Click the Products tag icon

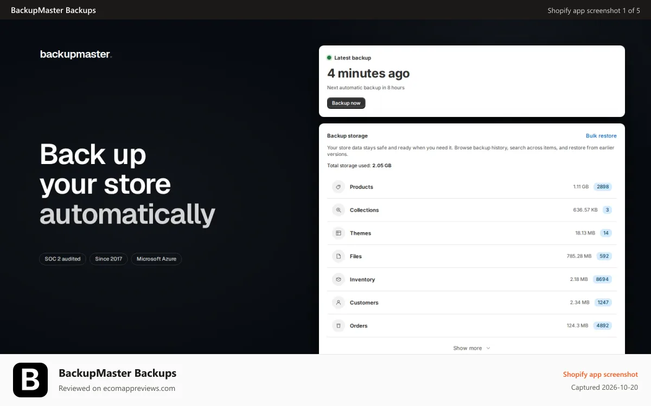339,187
